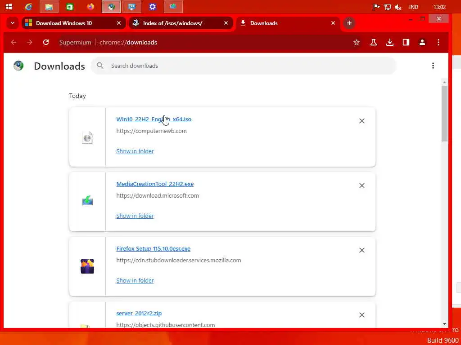
Task: Click the Firefox Setup installer icon
Action: [x=87, y=266]
